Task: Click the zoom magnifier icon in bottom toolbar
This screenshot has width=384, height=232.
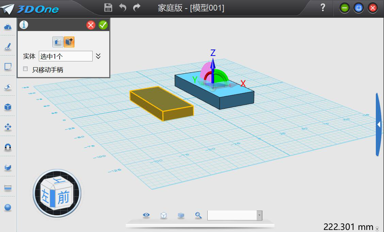Action: pos(198,215)
